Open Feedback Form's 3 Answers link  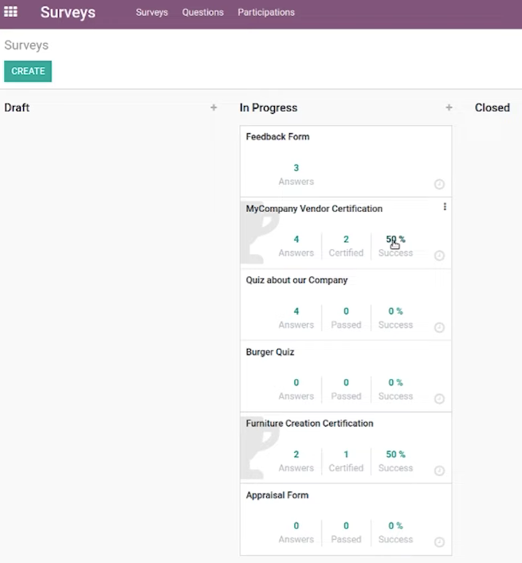click(296, 174)
